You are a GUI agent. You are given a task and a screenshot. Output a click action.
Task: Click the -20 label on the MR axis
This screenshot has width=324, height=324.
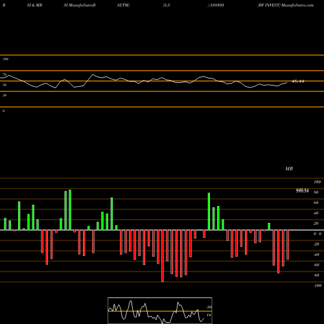[316, 244]
